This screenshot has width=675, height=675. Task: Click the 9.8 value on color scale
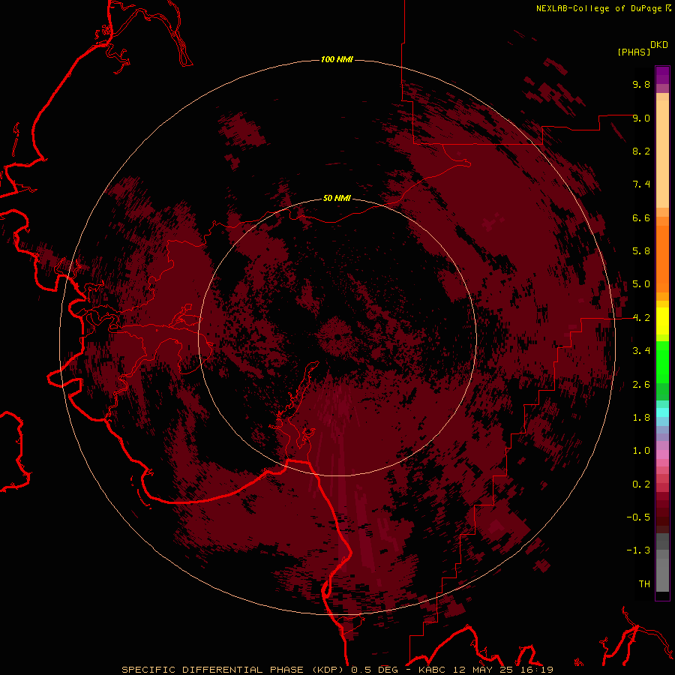pos(641,84)
